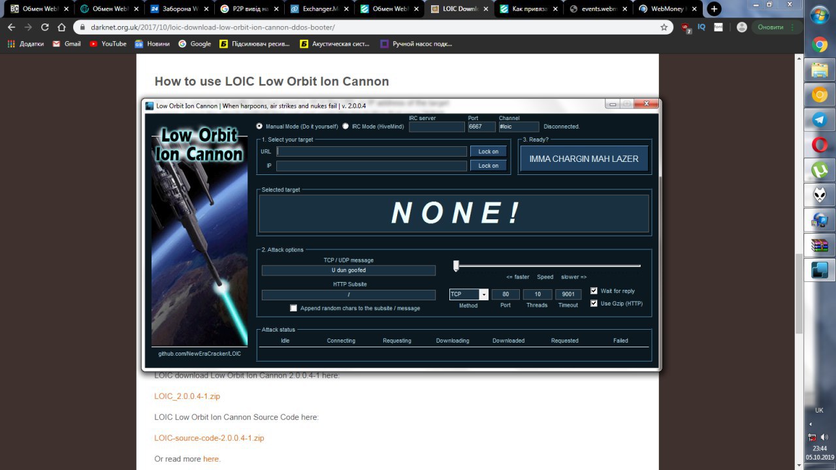
Task: Open File Explorer from the taskbar
Action: [820, 70]
